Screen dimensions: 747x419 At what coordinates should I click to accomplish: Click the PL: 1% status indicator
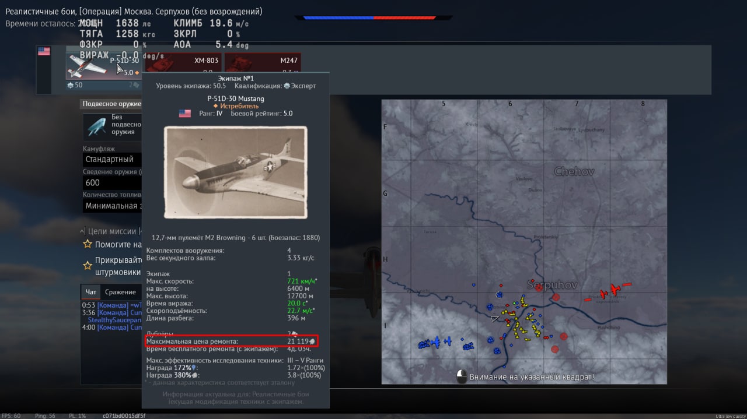click(77, 416)
